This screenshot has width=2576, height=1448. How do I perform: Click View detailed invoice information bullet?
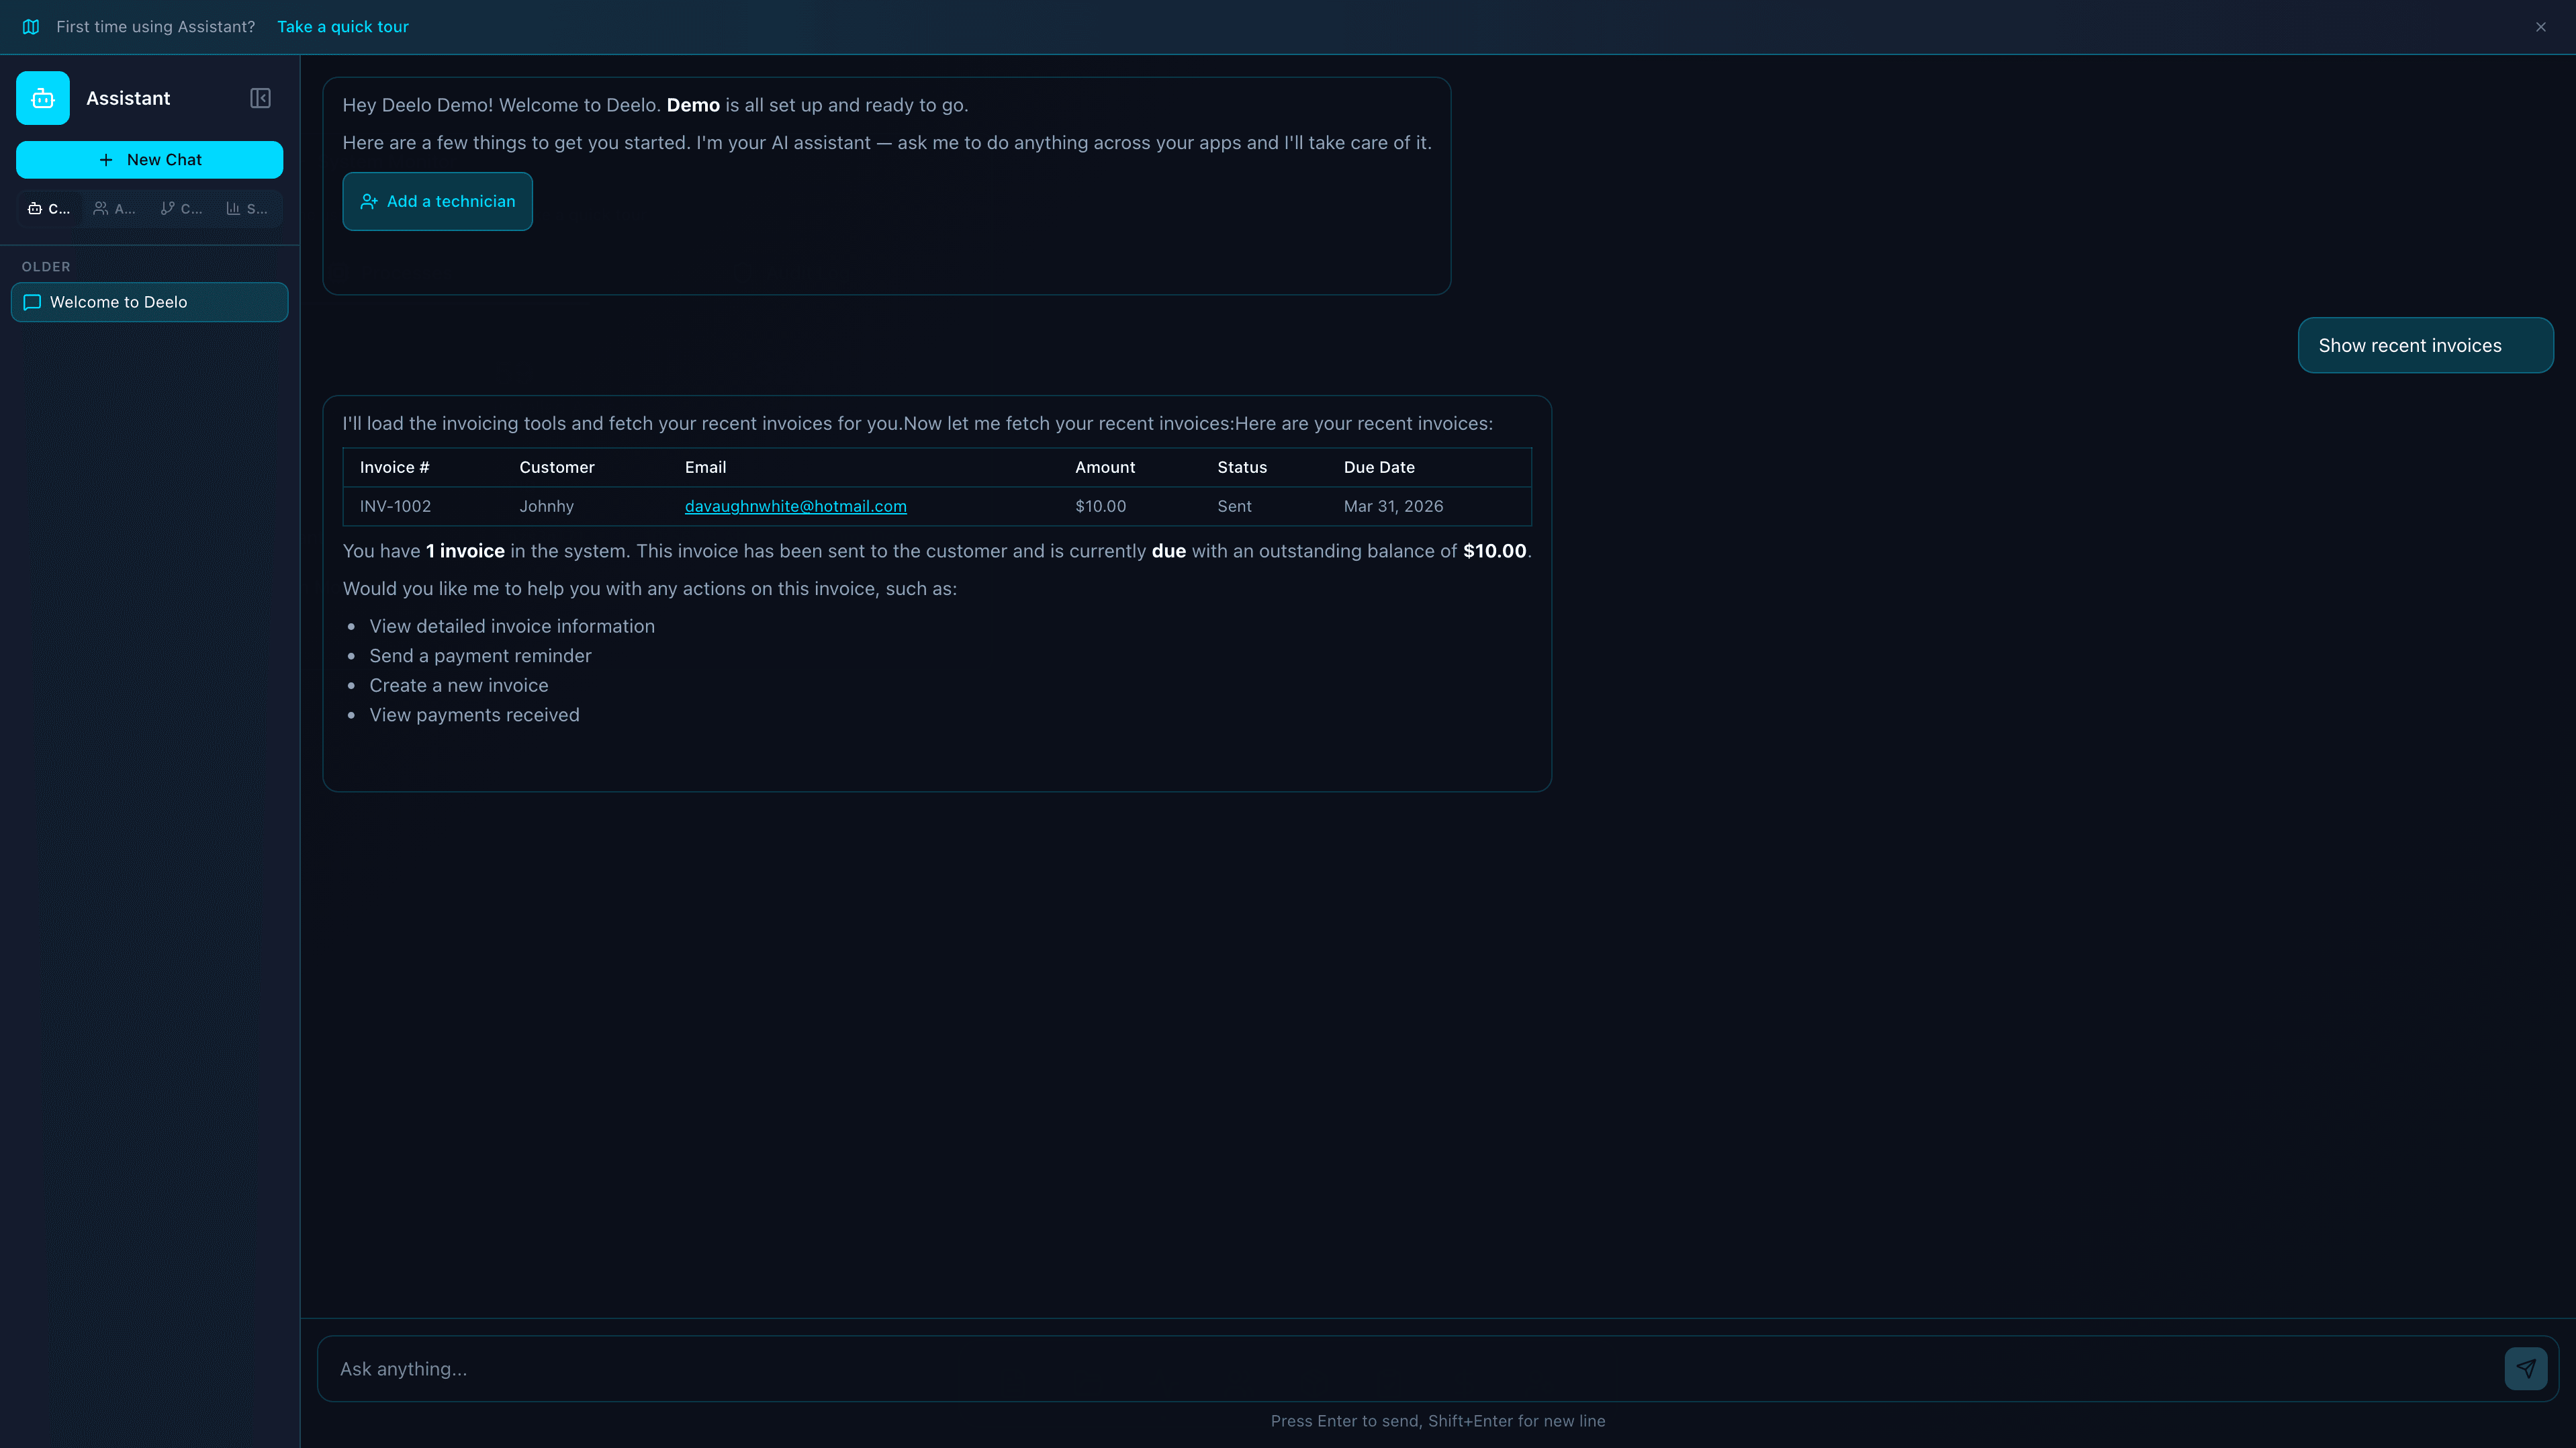(512, 627)
